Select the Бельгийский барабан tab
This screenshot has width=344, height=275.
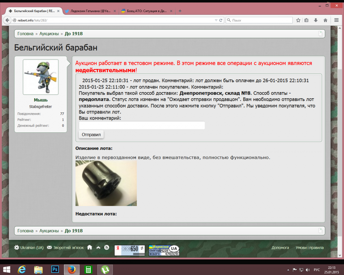(x=34, y=11)
